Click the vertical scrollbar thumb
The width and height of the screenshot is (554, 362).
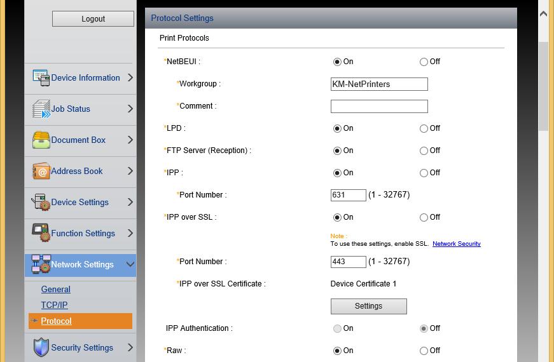click(543, 86)
